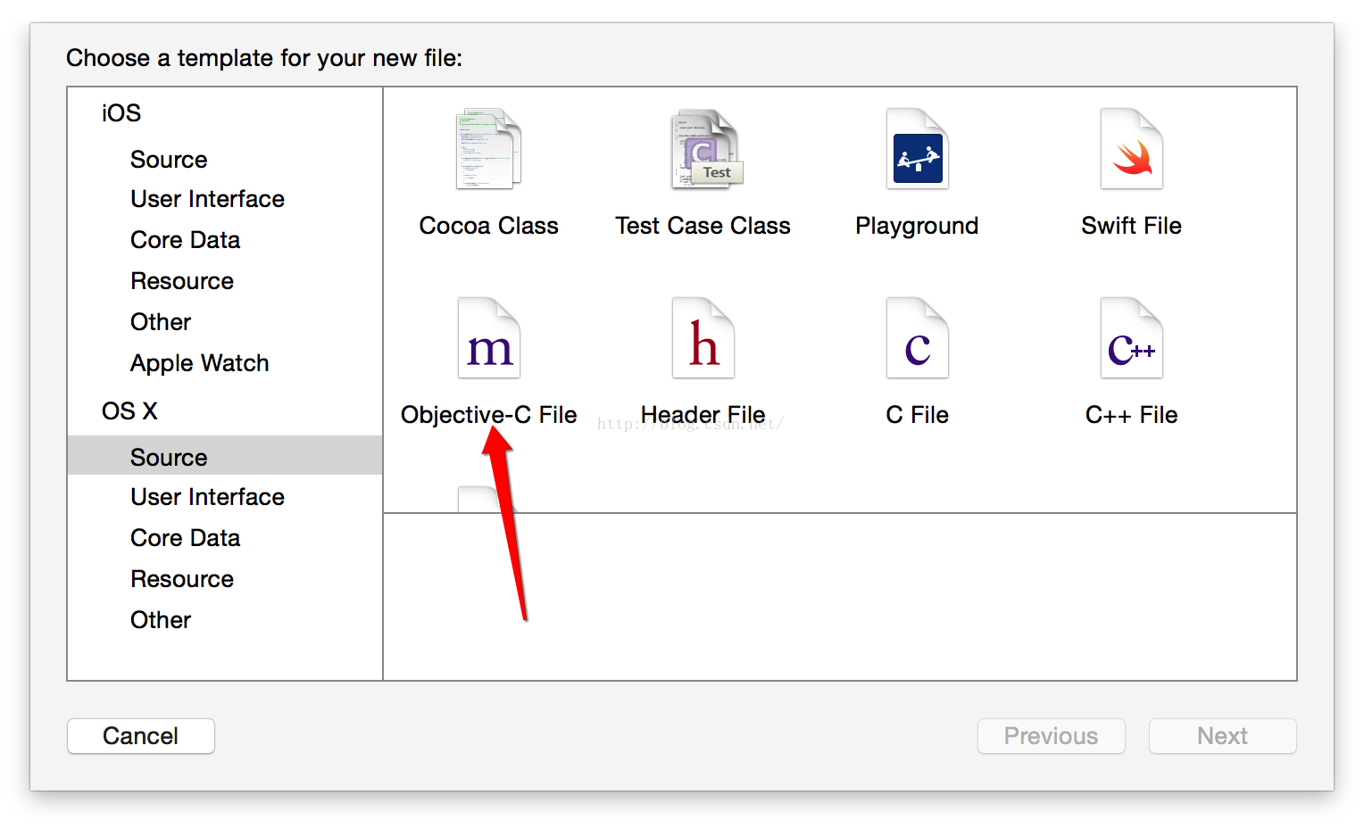Open Other under OS X
The image size is (1364, 828).
pyautogui.click(x=161, y=620)
